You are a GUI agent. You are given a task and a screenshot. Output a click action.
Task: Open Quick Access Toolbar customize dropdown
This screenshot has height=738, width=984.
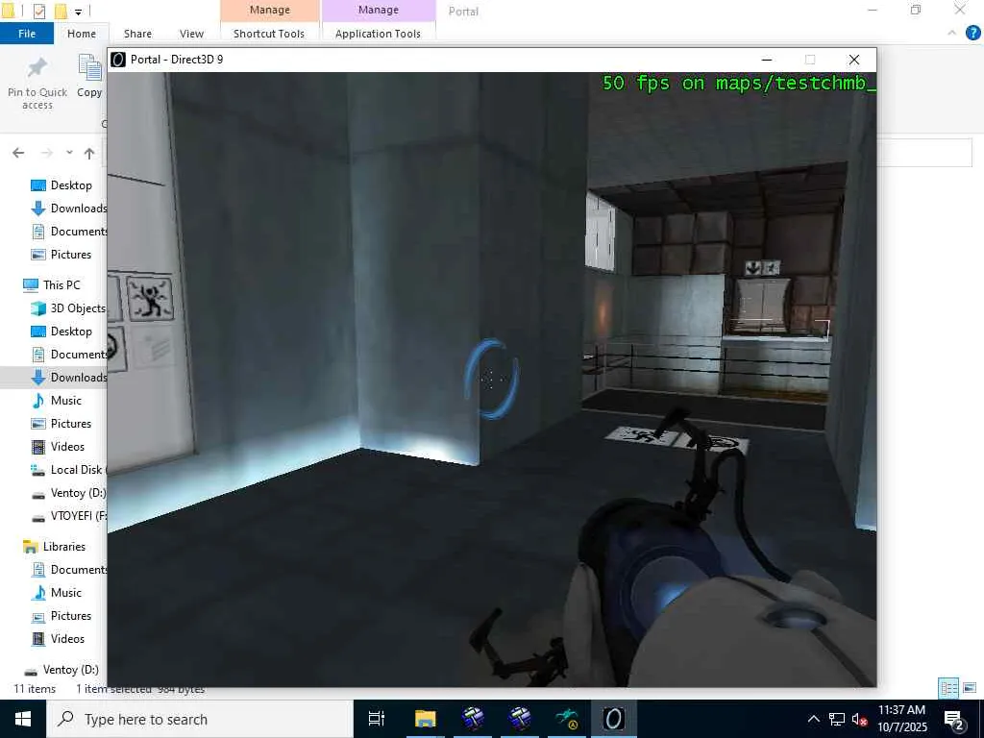79,11
